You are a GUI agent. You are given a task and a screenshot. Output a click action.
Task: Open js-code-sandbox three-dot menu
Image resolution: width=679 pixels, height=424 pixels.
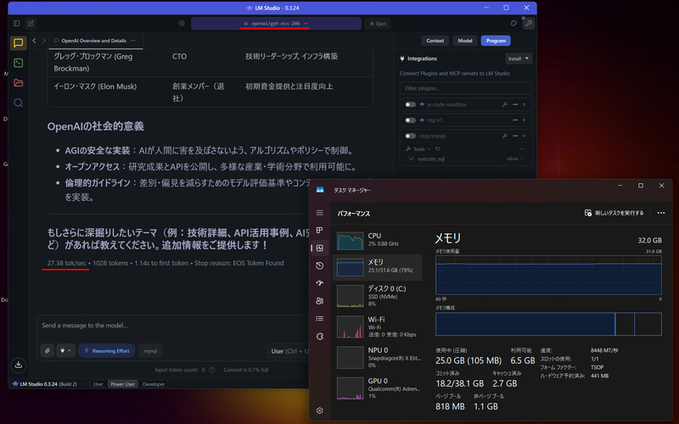click(515, 104)
